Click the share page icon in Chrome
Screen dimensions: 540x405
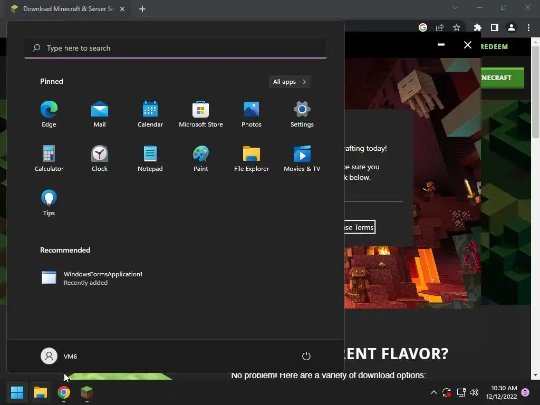coord(440,27)
